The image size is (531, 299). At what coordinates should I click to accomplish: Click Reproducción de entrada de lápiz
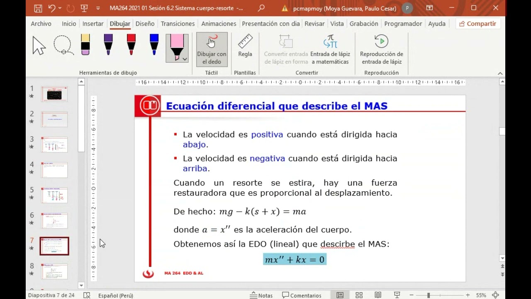[x=381, y=49]
